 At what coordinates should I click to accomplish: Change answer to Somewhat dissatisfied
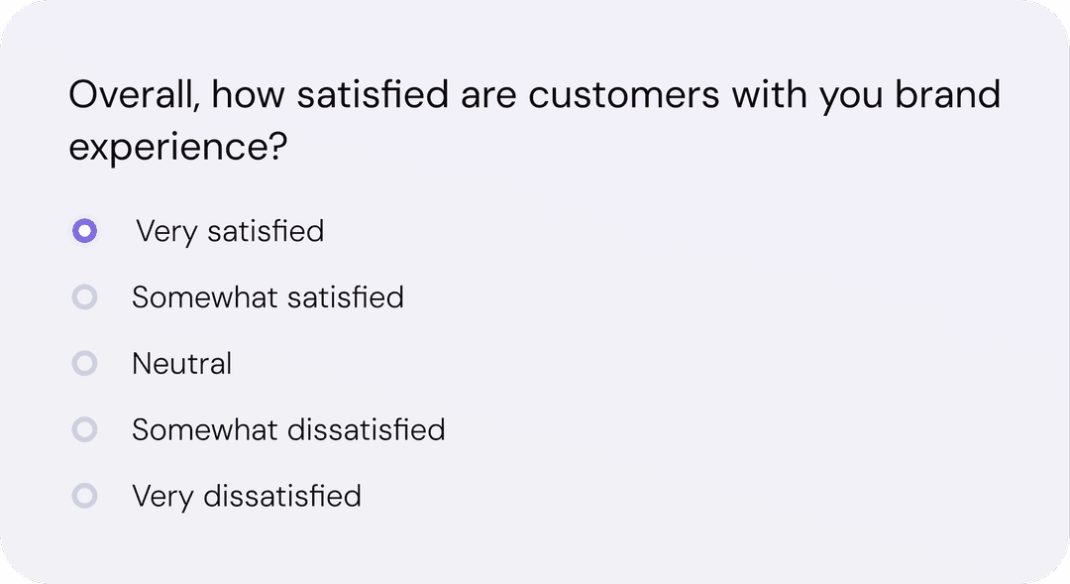tap(85, 429)
